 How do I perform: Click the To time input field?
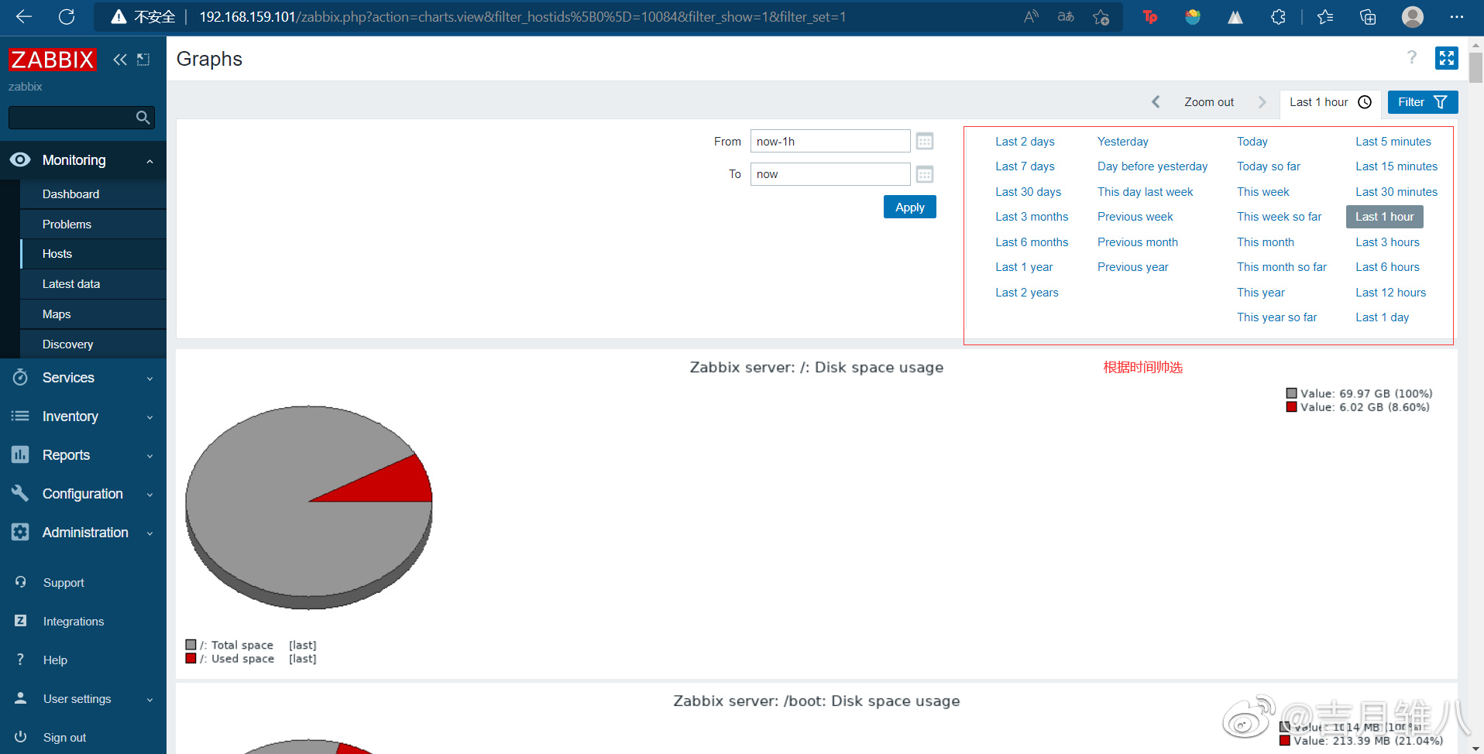pyautogui.click(x=830, y=174)
